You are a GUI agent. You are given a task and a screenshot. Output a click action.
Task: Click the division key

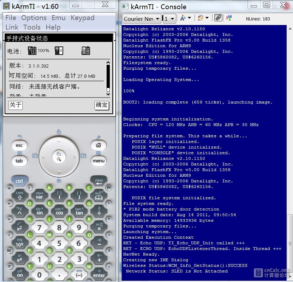[99, 211]
